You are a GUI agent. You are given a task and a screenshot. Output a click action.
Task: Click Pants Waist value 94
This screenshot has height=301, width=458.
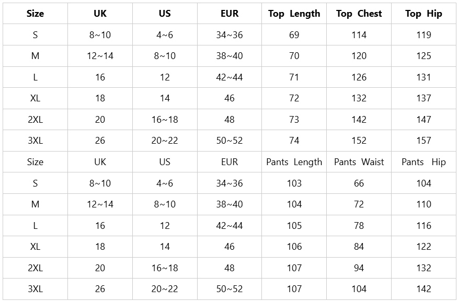click(x=359, y=268)
